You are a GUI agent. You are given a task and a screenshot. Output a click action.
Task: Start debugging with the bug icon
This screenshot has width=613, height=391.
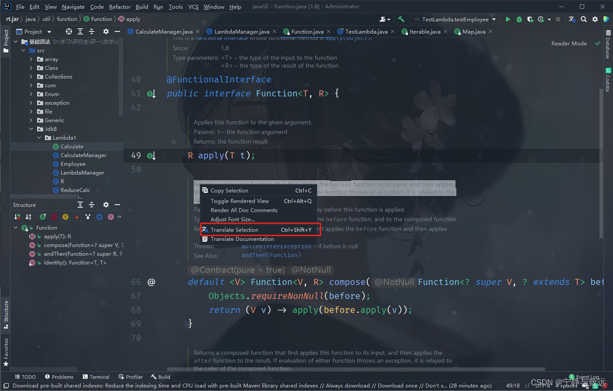[519, 19]
